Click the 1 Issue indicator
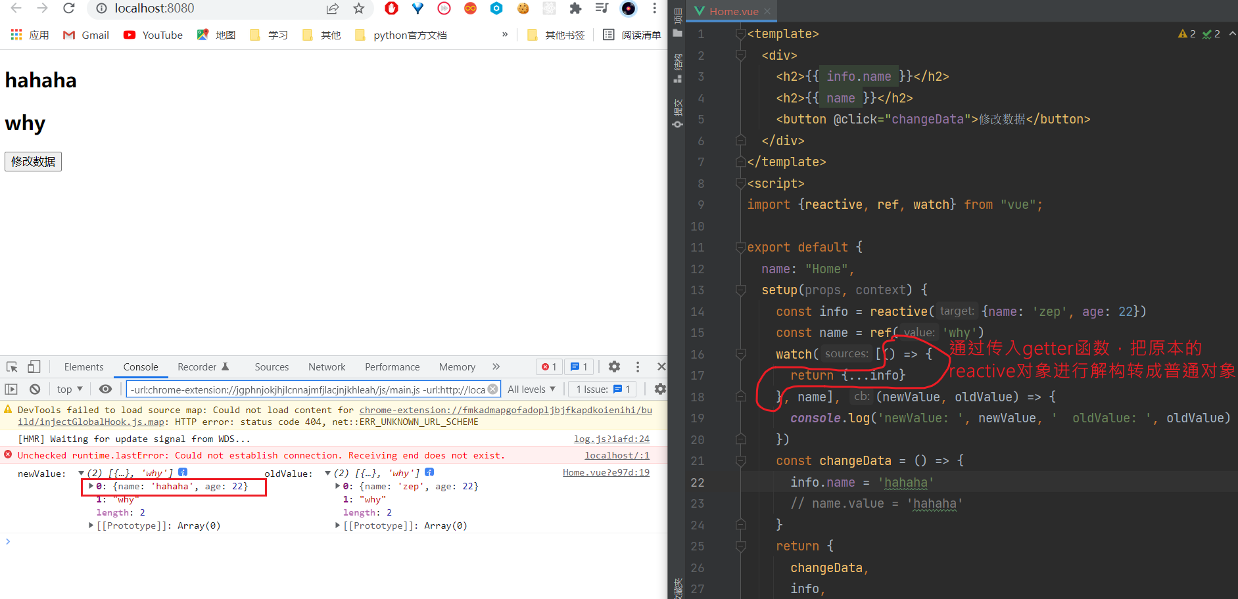Screen dimensions: 1238x599 (603, 389)
